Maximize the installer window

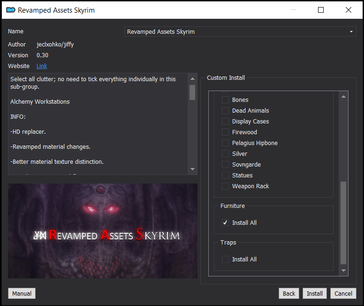(x=320, y=10)
